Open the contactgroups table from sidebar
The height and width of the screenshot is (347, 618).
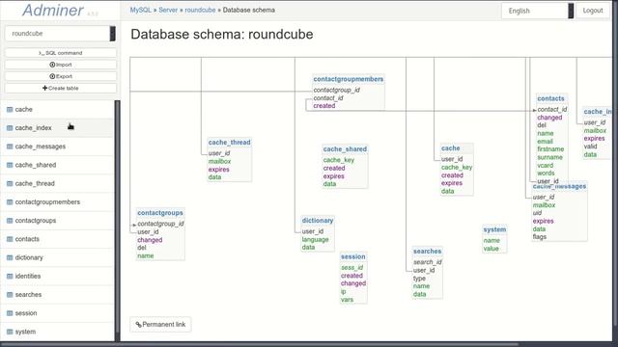click(x=36, y=221)
